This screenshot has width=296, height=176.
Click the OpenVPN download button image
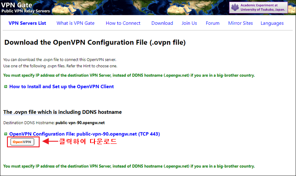pos(22,142)
